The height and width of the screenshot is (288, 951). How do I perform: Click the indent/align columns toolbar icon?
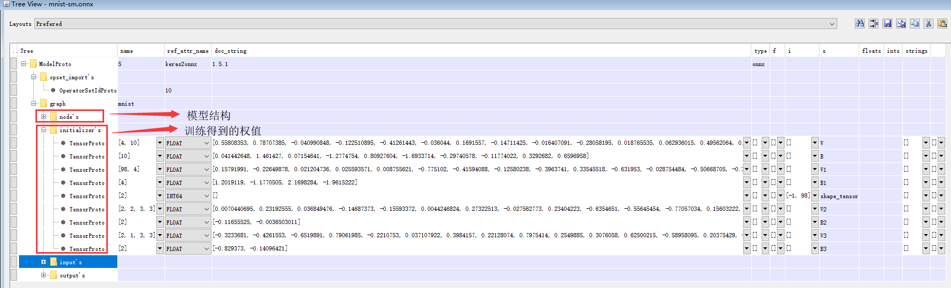point(873,23)
